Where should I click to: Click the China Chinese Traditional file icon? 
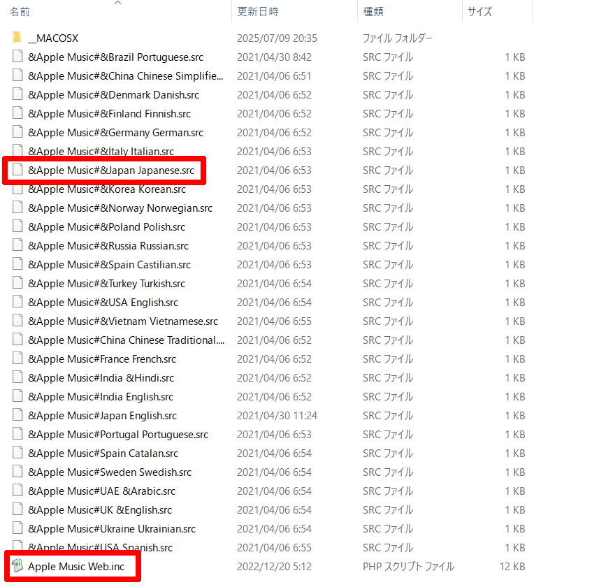[17, 340]
